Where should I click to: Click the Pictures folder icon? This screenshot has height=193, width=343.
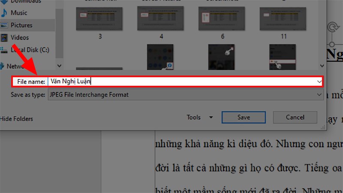coord(4,25)
